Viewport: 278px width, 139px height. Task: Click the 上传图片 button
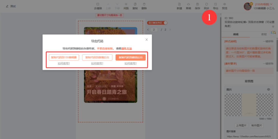point(241,126)
